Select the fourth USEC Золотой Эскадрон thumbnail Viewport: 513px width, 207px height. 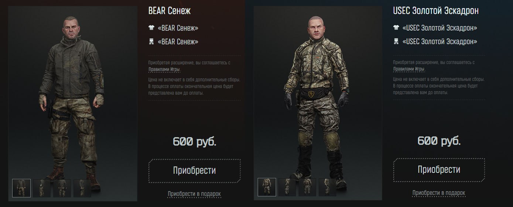328,187
